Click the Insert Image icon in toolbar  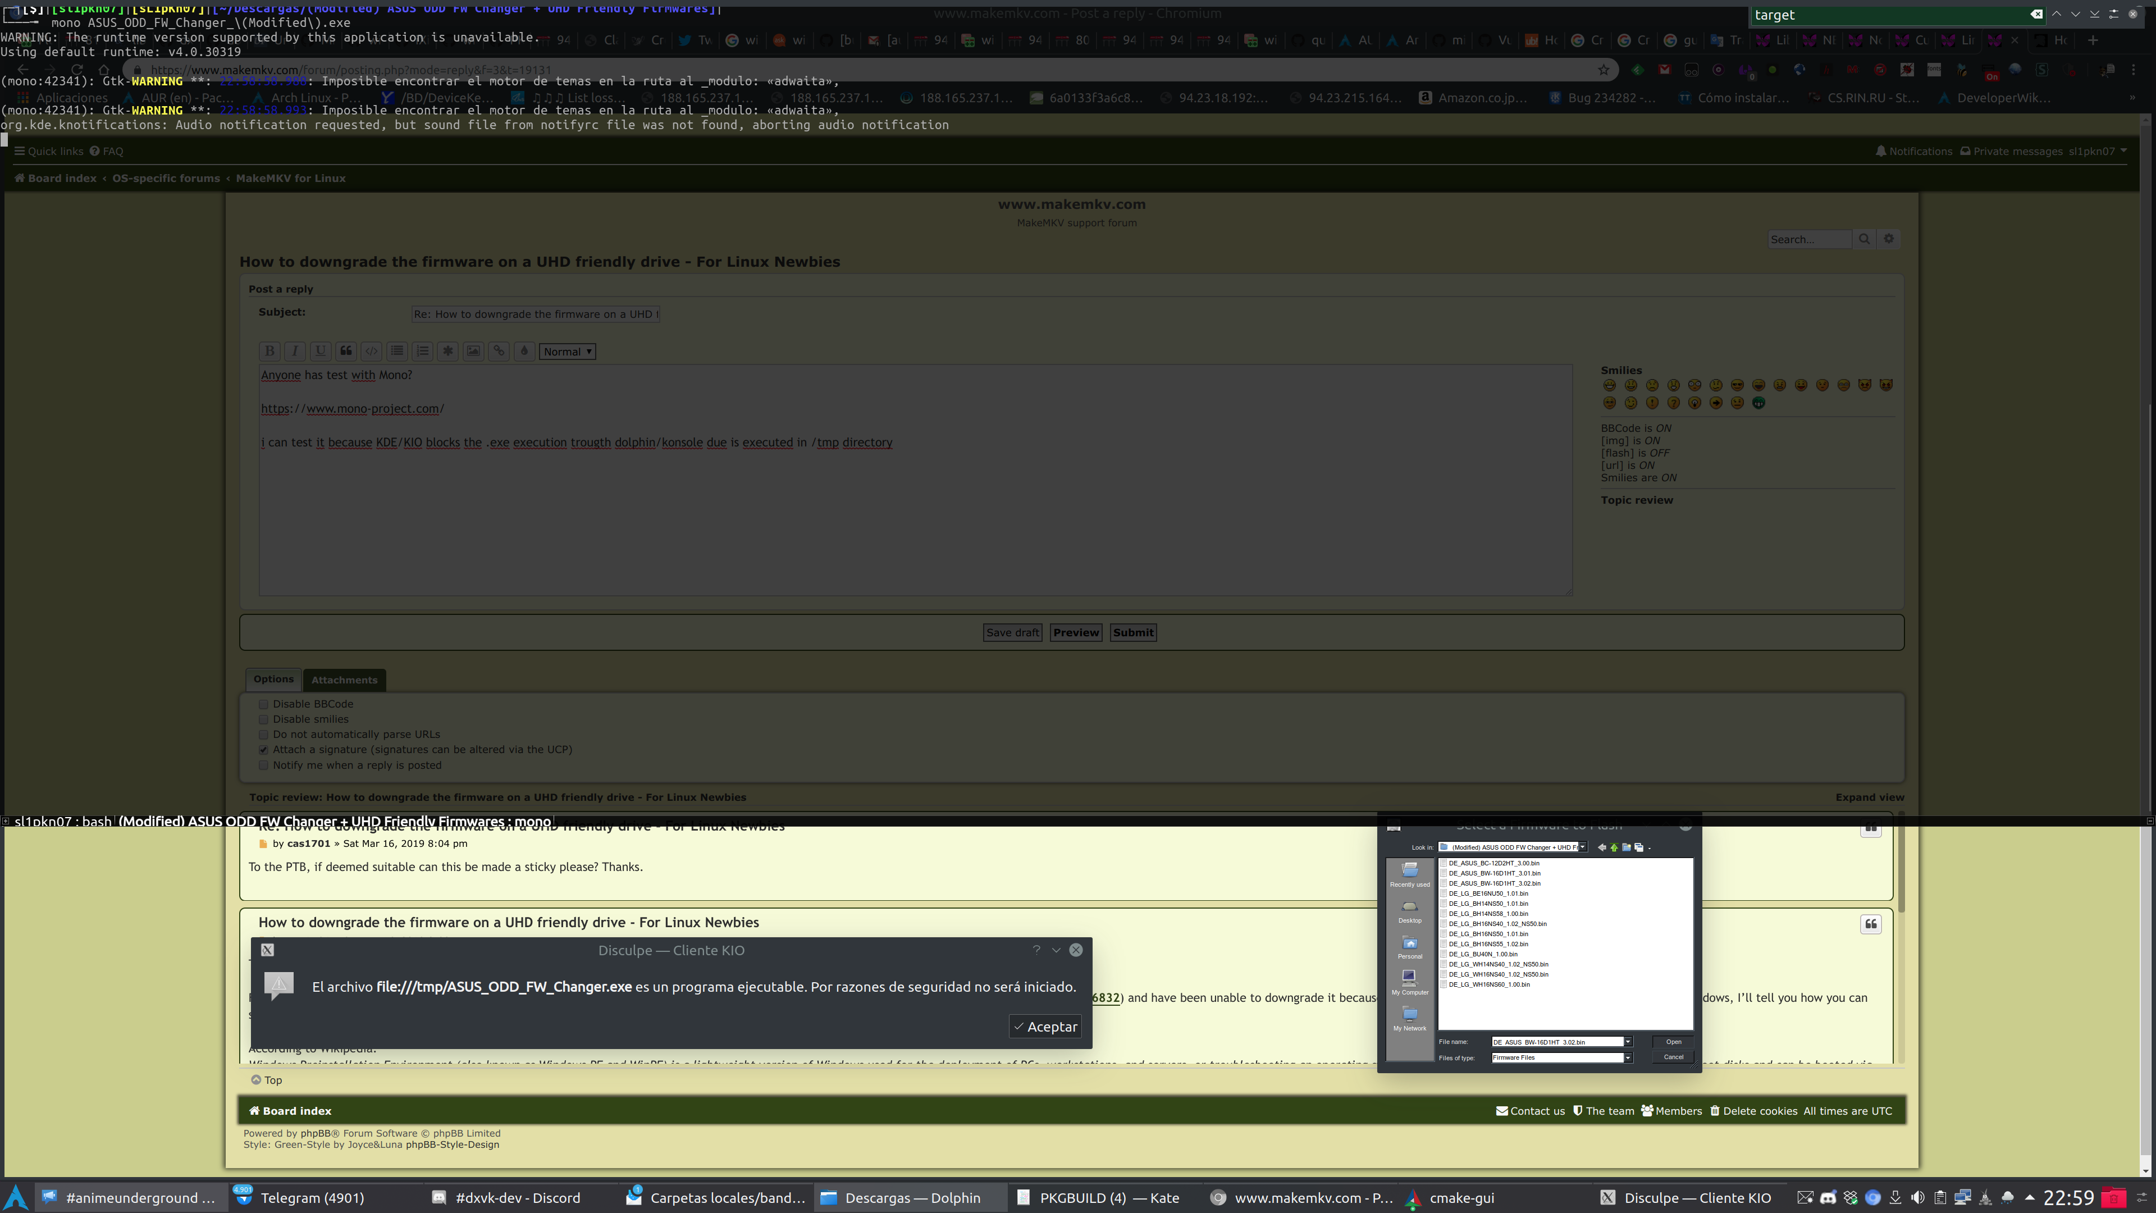(x=472, y=351)
